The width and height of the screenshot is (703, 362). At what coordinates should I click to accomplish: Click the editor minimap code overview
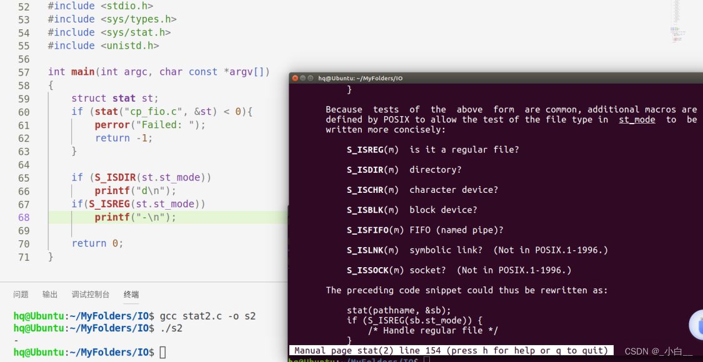click(677, 22)
